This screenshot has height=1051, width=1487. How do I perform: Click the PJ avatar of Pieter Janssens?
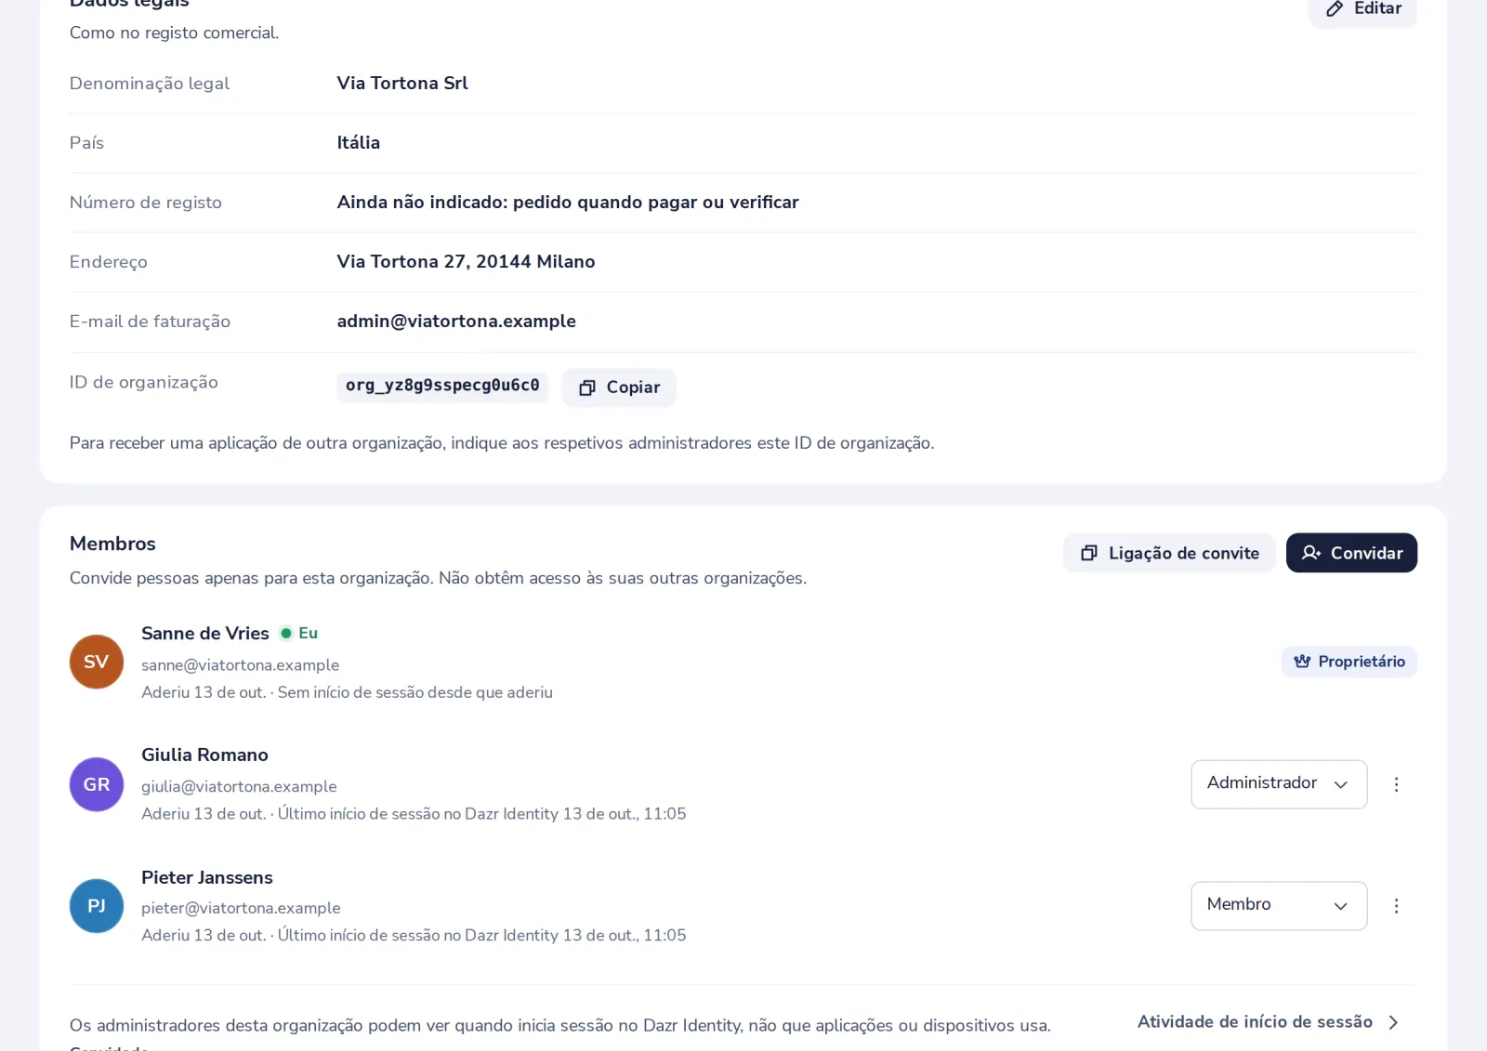[x=97, y=906]
